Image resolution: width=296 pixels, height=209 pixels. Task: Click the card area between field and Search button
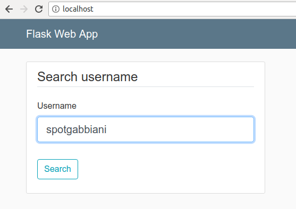146,151
